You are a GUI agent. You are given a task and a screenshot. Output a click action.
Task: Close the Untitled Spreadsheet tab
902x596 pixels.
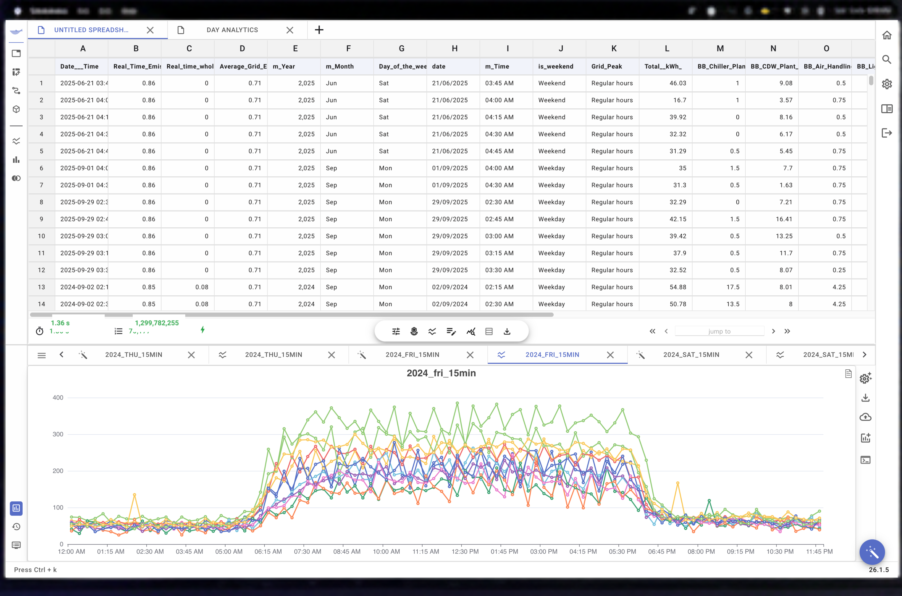point(150,30)
